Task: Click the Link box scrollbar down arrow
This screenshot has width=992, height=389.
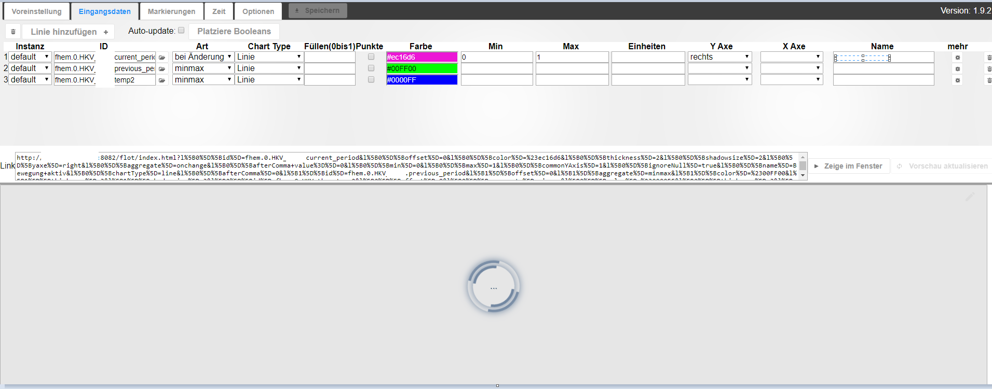Action: pos(803,175)
